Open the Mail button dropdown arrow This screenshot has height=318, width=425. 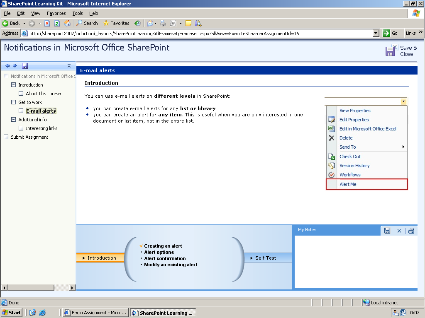155,23
